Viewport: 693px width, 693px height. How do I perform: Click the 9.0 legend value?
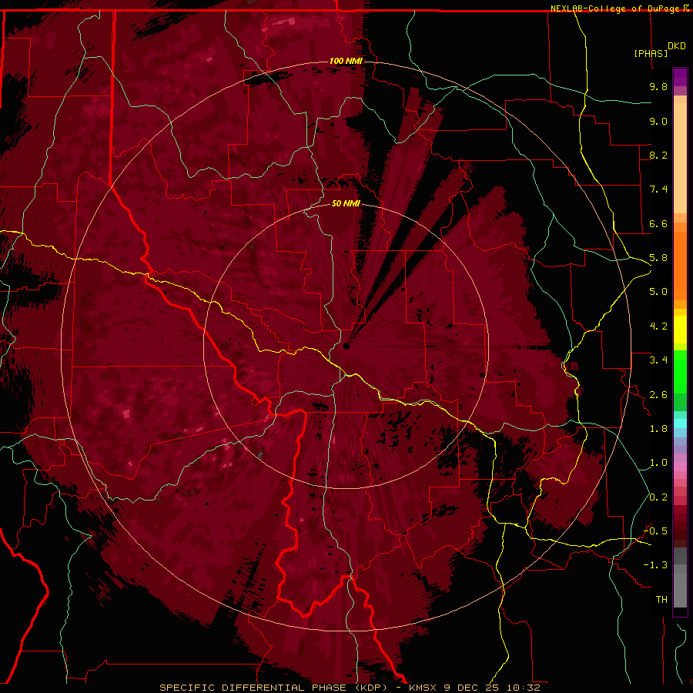pos(658,121)
